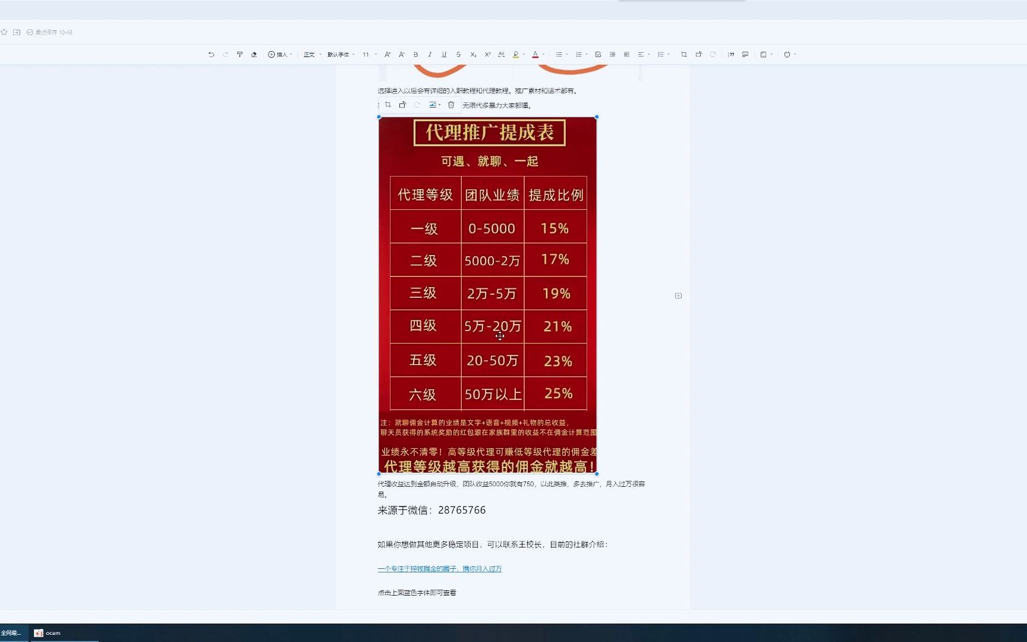The image size is (1027, 642).
Task: Toggle subscript formatting
Action: (473, 54)
